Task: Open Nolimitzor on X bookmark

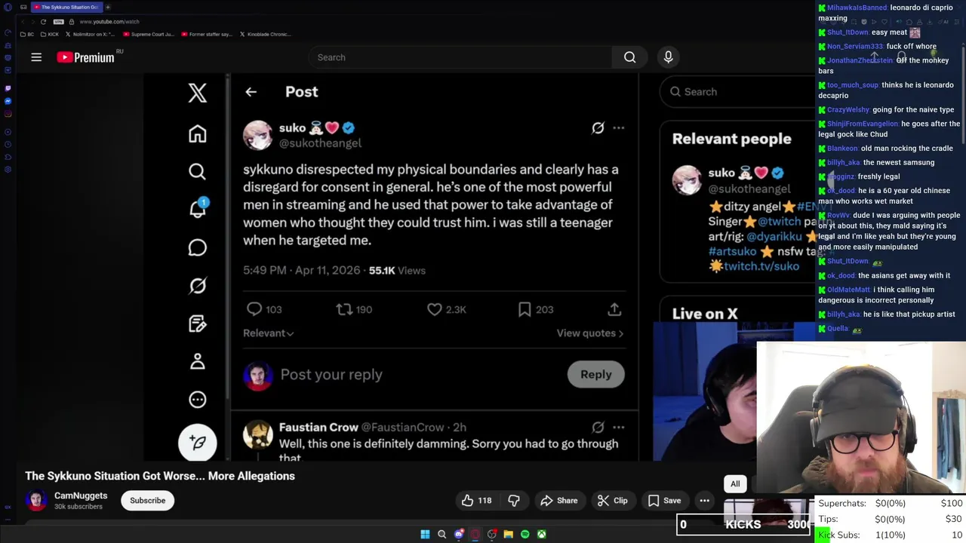Action: click(x=90, y=34)
